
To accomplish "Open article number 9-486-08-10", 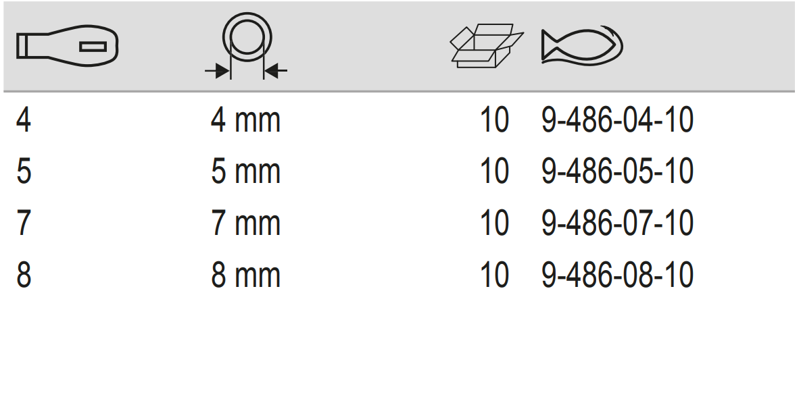I will [617, 275].
